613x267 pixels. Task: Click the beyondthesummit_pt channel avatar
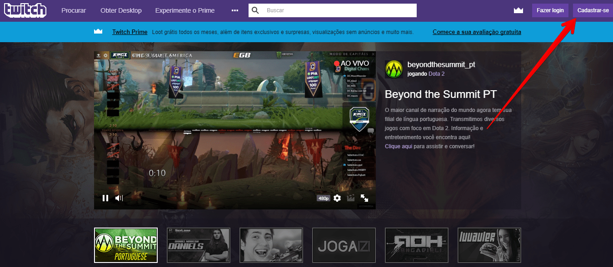click(394, 69)
